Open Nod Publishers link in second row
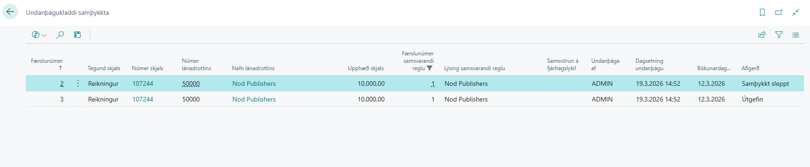 point(254,99)
